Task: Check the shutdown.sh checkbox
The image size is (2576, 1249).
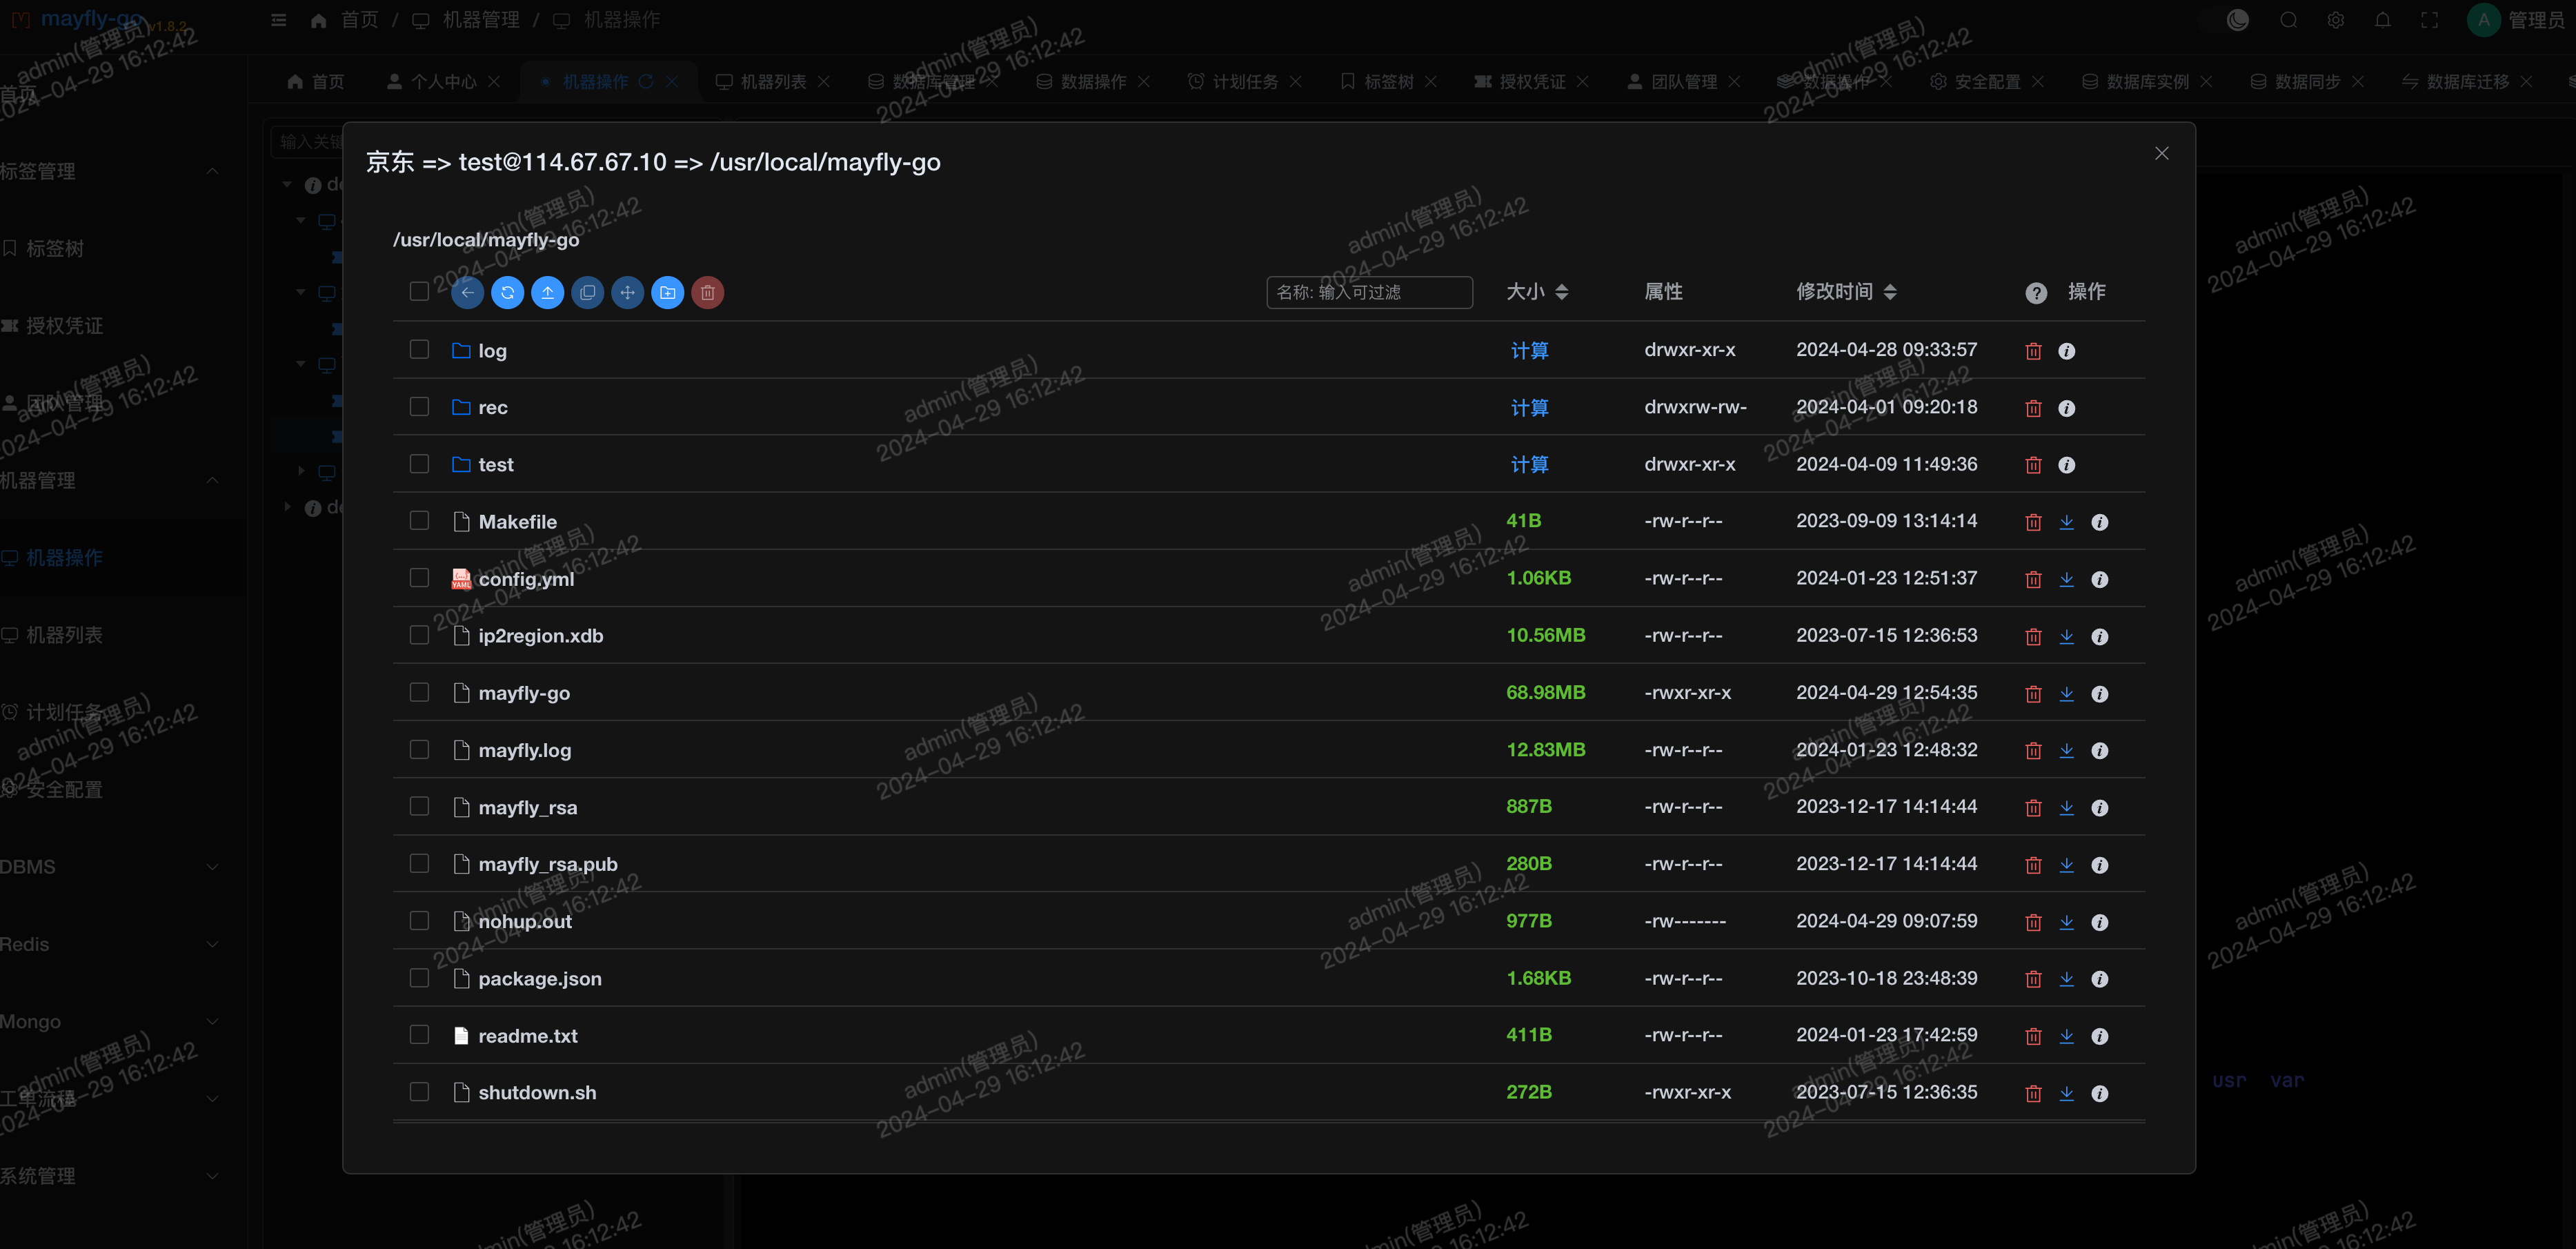Action: pos(419,1091)
